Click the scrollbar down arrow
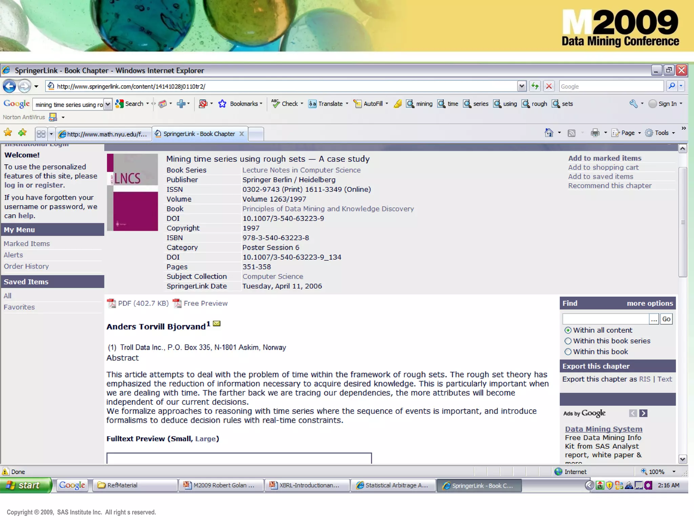The width and height of the screenshot is (694, 520). (682, 459)
